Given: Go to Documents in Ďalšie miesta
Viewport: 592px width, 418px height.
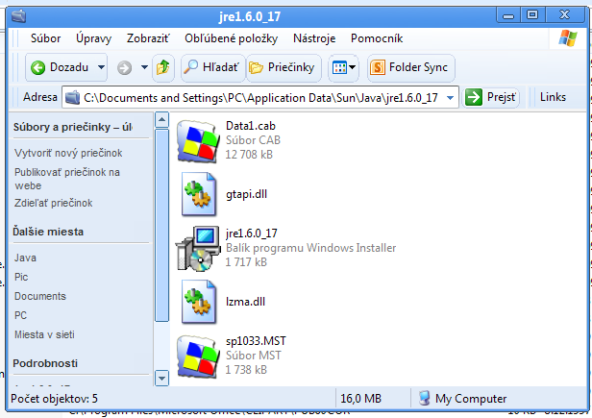Looking at the screenshot, I should (x=40, y=296).
